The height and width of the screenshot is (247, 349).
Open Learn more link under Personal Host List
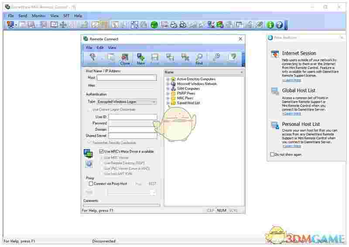tap(291, 146)
